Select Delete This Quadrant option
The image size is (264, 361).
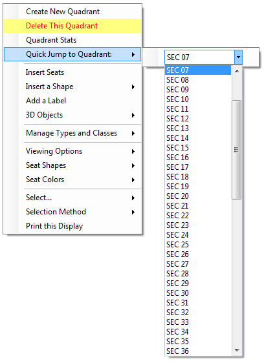(72, 26)
